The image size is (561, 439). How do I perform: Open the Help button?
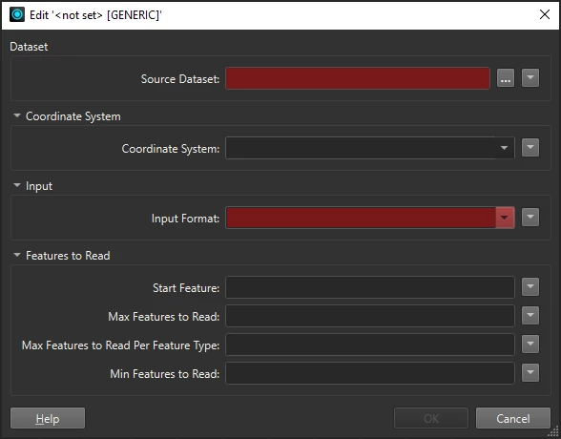pos(48,418)
